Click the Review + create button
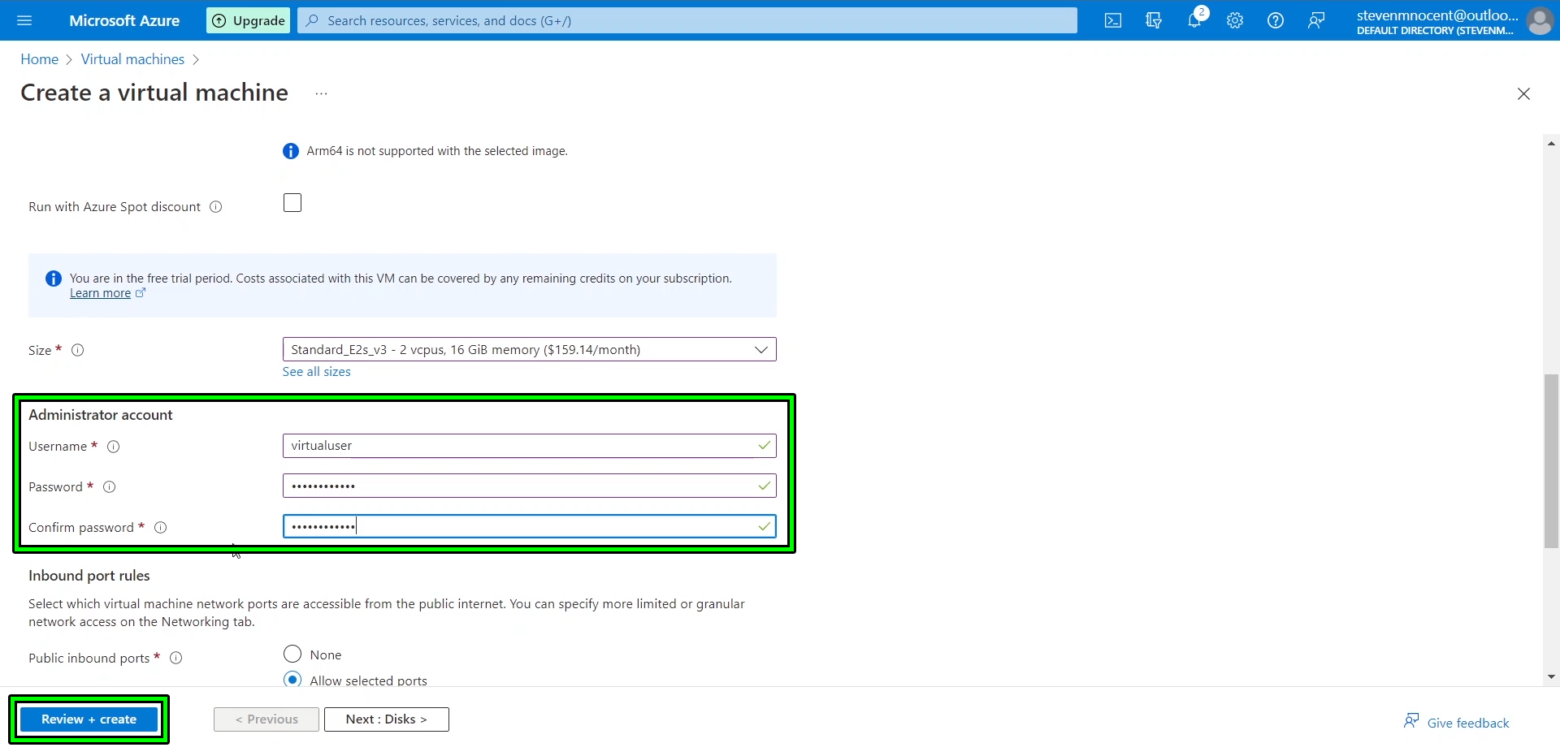Viewport: 1560px width, 756px height. (89, 719)
